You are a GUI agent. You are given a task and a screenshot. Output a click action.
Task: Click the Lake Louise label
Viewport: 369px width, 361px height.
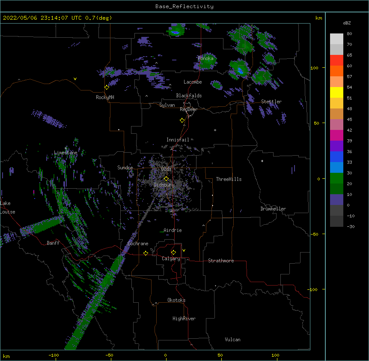[x=8, y=208]
